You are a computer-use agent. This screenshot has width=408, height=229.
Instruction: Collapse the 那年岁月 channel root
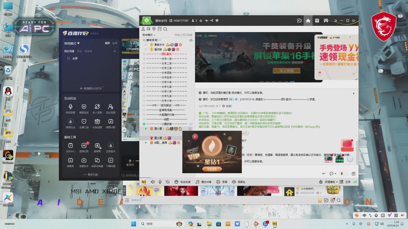(x=144, y=40)
